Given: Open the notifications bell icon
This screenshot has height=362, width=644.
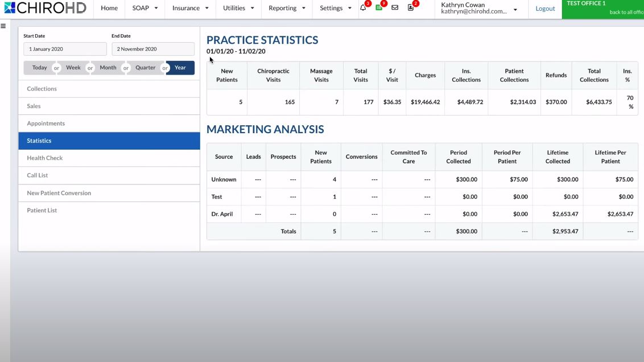Looking at the screenshot, I should click(363, 8).
